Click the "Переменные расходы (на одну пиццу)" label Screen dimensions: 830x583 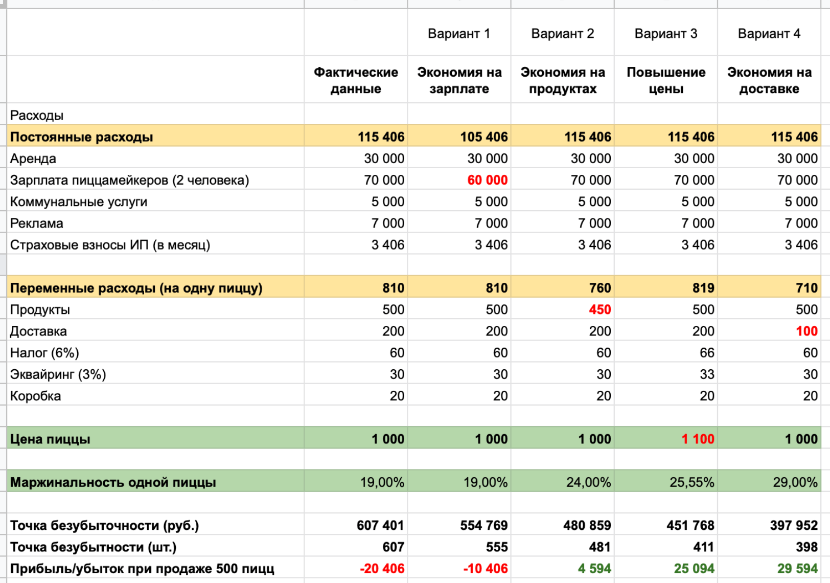[x=136, y=288]
